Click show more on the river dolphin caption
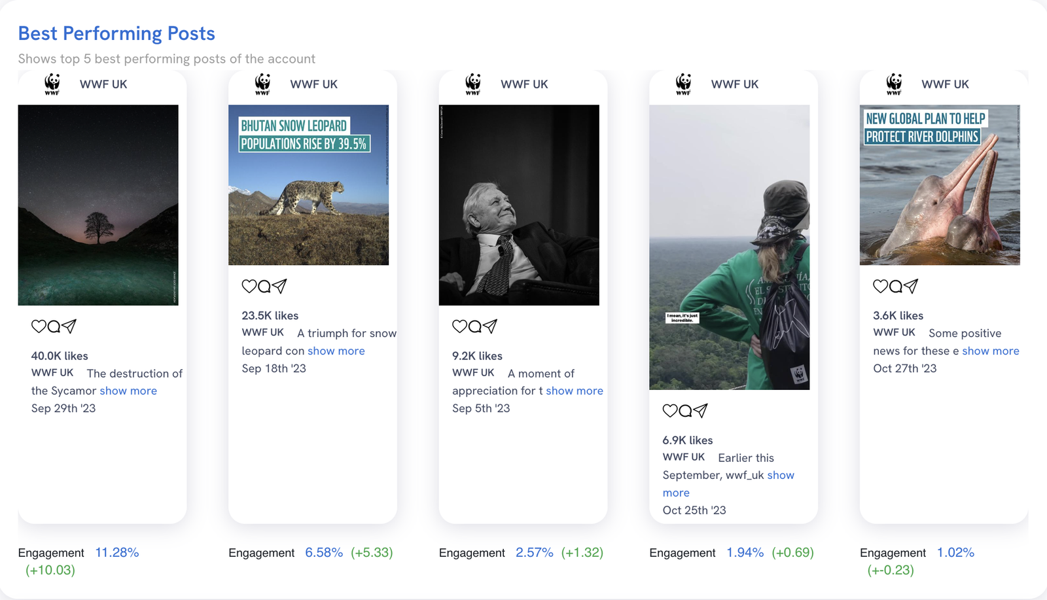 (990, 351)
